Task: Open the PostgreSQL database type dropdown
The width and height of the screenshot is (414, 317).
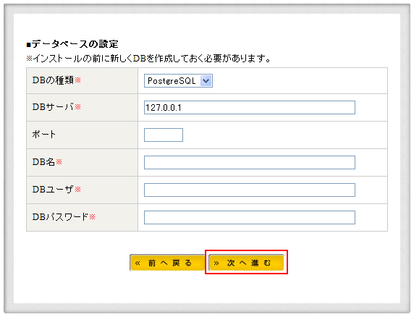Action: point(178,81)
